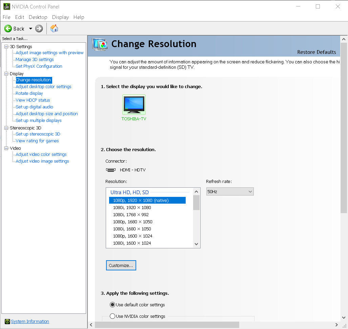Open NVIDIA home page via the house icon
The image size is (348, 329).
pos(54,28)
